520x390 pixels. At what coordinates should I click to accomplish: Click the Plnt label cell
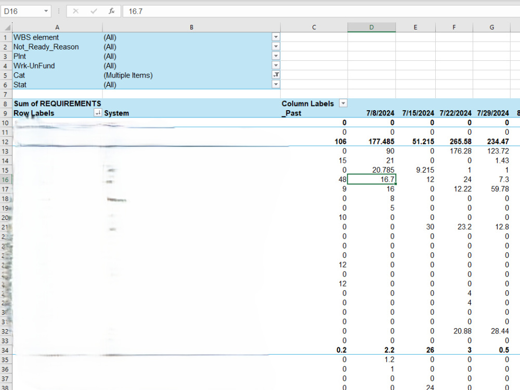[x=57, y=56]
